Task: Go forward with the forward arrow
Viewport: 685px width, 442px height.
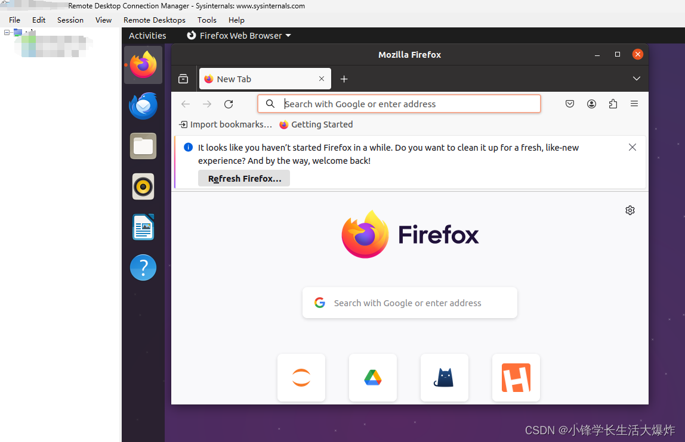Action: [x=207, y=104]
